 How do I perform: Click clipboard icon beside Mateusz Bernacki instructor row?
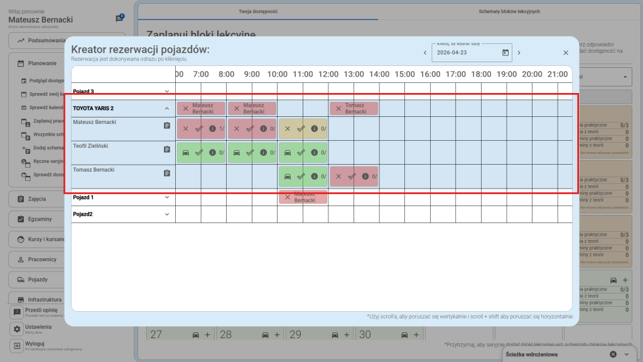[167, 126]
